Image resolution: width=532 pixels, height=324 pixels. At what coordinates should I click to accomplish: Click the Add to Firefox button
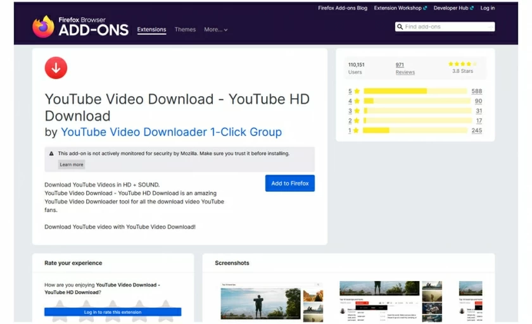click(x=290, y=184)
